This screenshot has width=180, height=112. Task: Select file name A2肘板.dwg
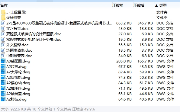16,99
